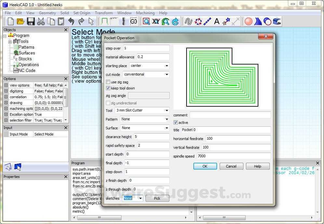This screenshot has width=324, height=224.
Task: Activate the green pocket operation toolbar icon
Action: (x=104, y=21)
